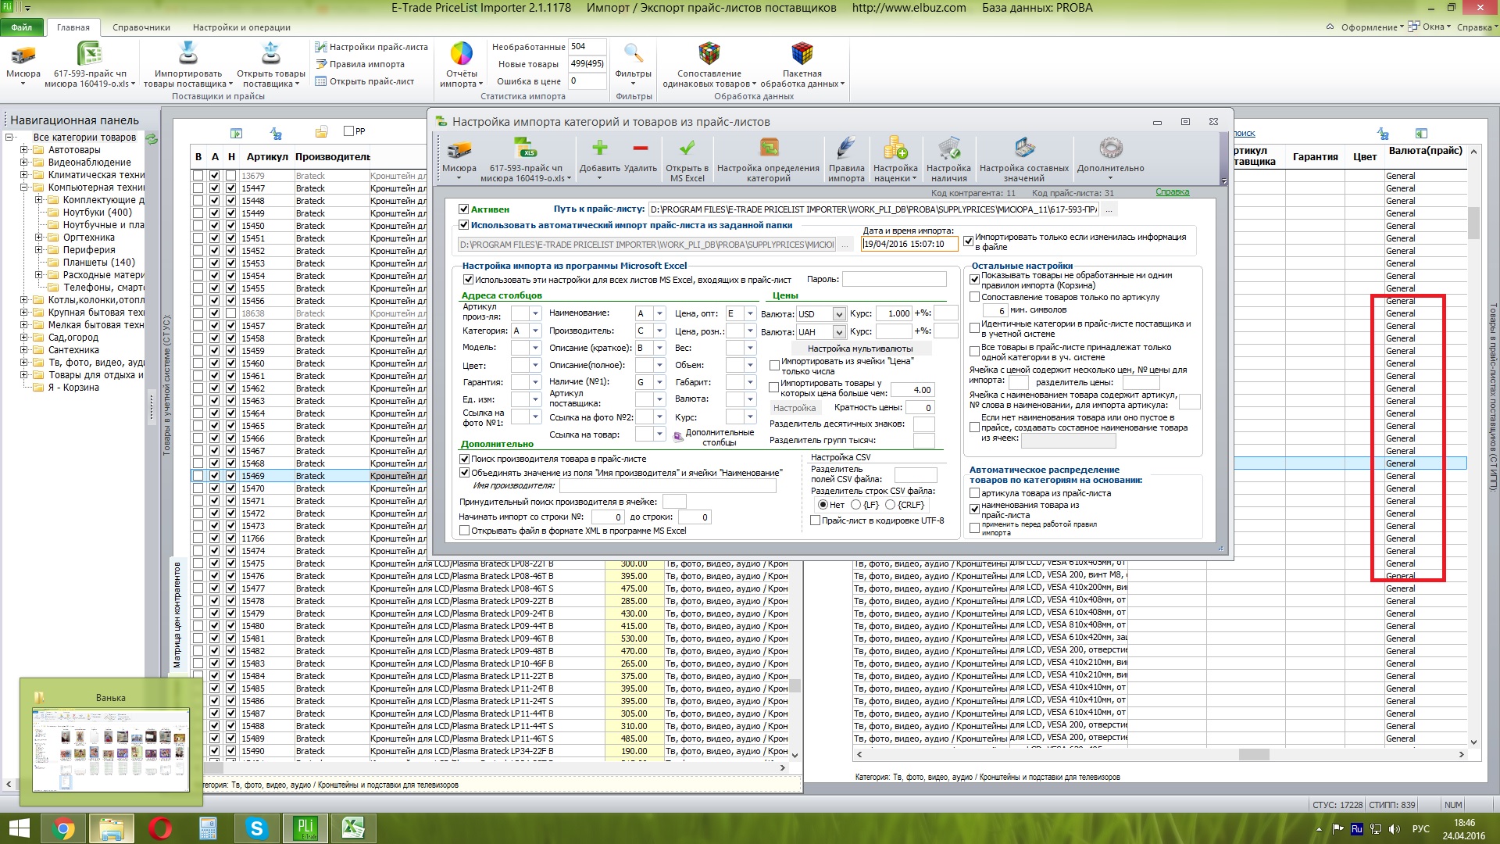Launch Google Chrome from taskbar
This screenshot has width=1500, height=844.
(63, 828)
